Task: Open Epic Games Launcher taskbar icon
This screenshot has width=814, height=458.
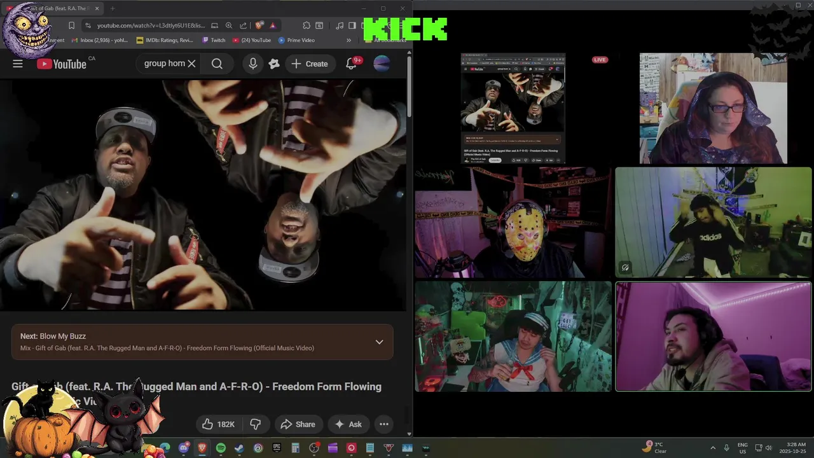Action: [x=277, y=448]
